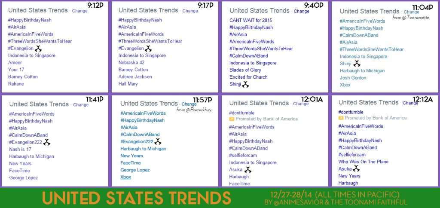Click Toonami icon next to Asuka in 12:01A panel
The width and height of the screenshot is (440, 208).
click(247, 170)
